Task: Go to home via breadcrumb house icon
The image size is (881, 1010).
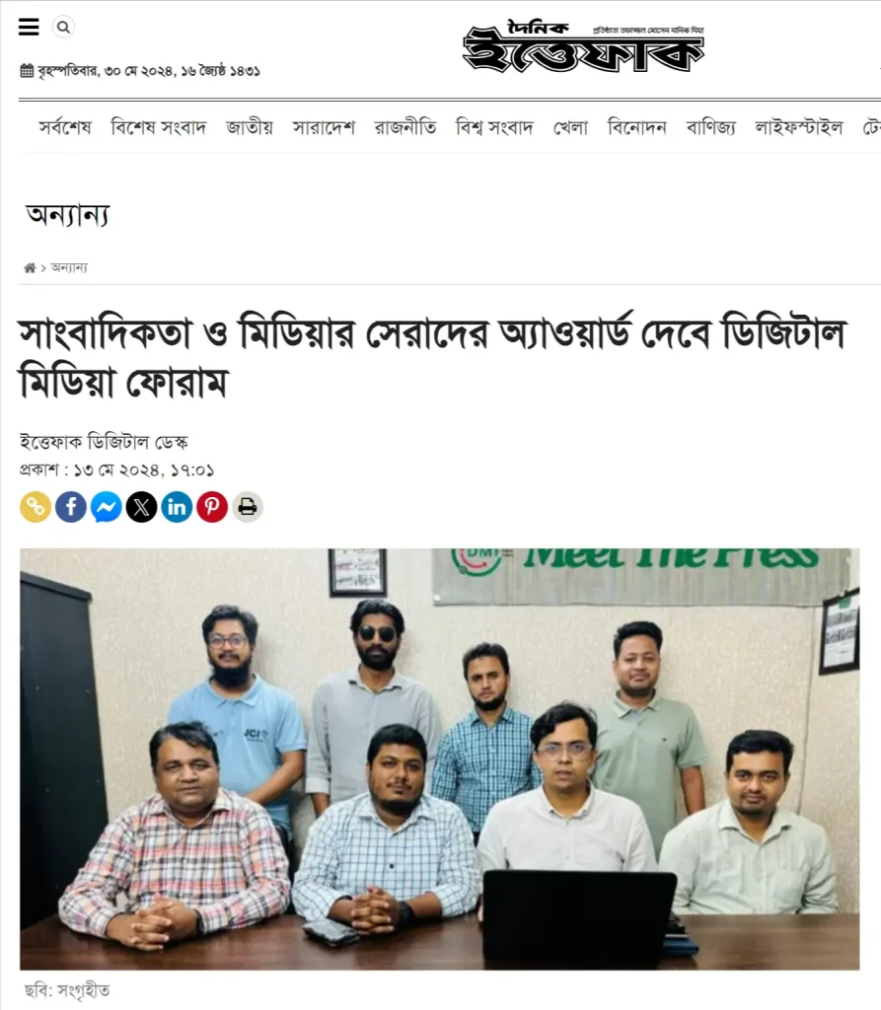Action: point(30,268)
